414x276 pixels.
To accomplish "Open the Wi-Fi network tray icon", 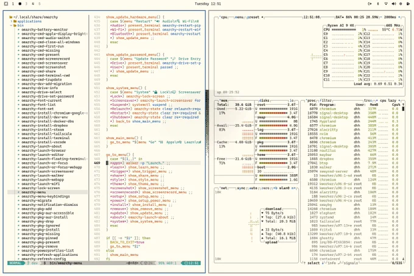I will click(386, 4).
